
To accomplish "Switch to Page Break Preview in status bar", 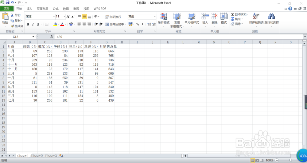I will (x=262, y=161).
